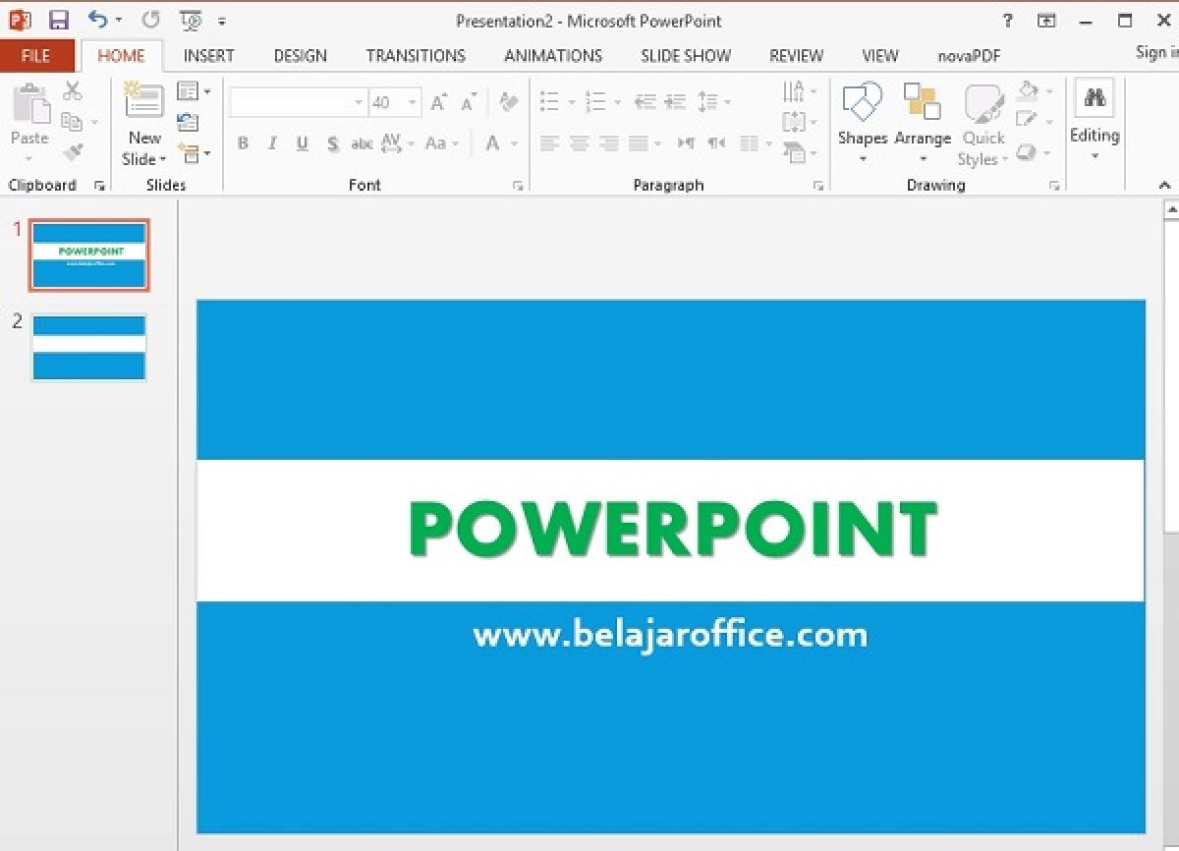Click the Redo icon in quick access toolbar
Image resolution: width=1179 pixels, height=851 pixels.
coord(150,20)
